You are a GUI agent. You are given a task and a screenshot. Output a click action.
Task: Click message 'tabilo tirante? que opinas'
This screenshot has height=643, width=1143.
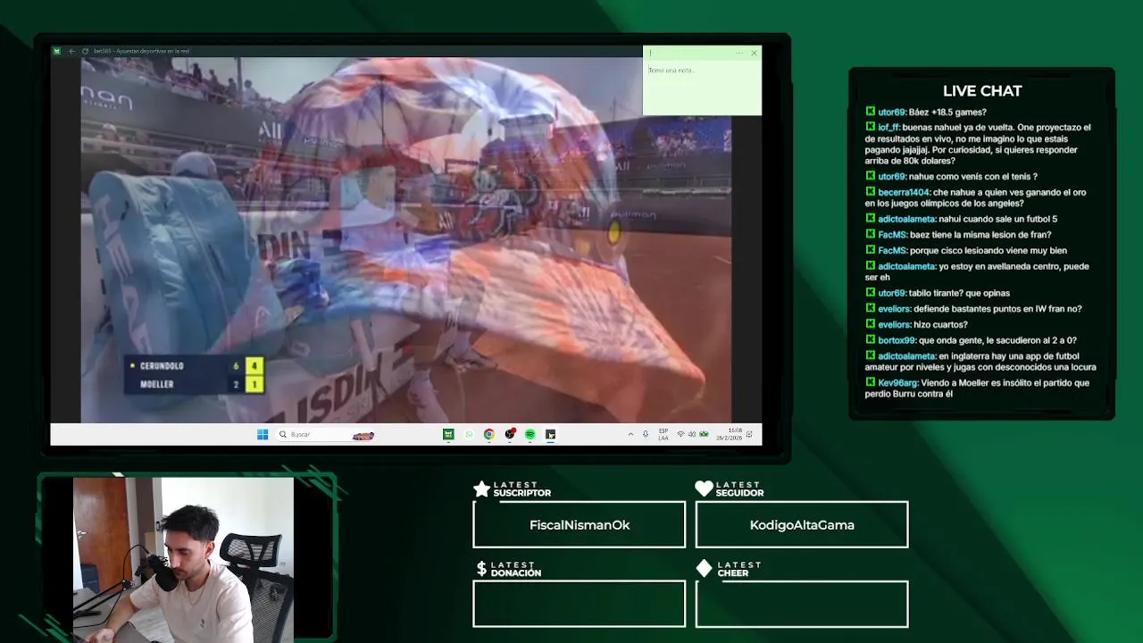[x=959, y=294]
